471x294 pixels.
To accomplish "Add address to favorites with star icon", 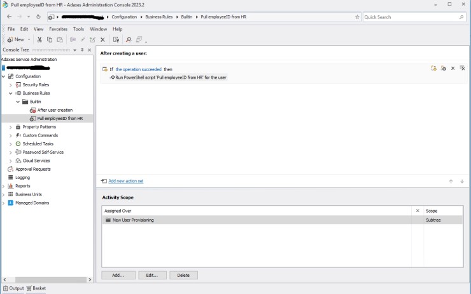I will [x=357, y=17].
